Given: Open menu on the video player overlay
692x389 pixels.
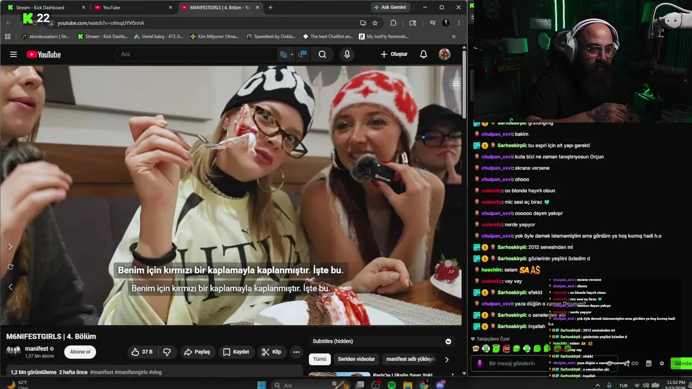Looking at the screenshot, I should (456, 83).
